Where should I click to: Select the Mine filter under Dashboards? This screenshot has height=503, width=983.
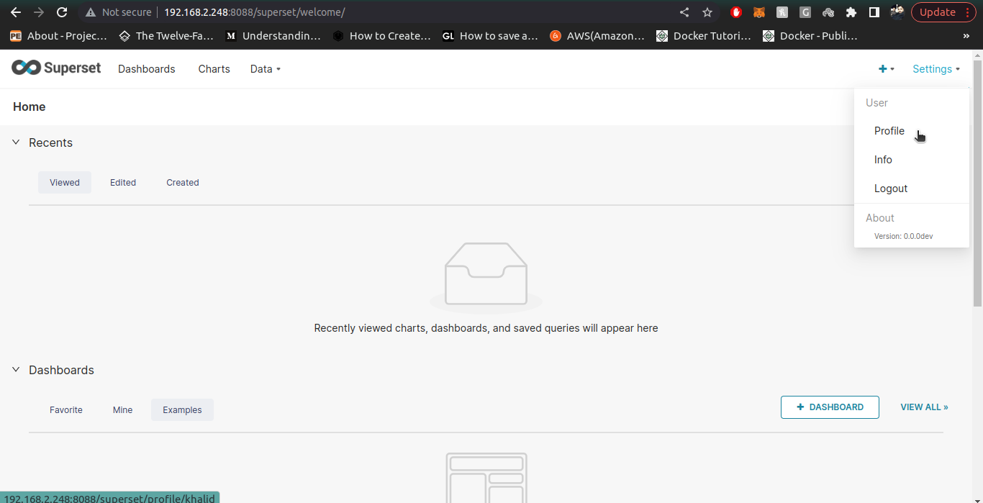click(122, 409)
